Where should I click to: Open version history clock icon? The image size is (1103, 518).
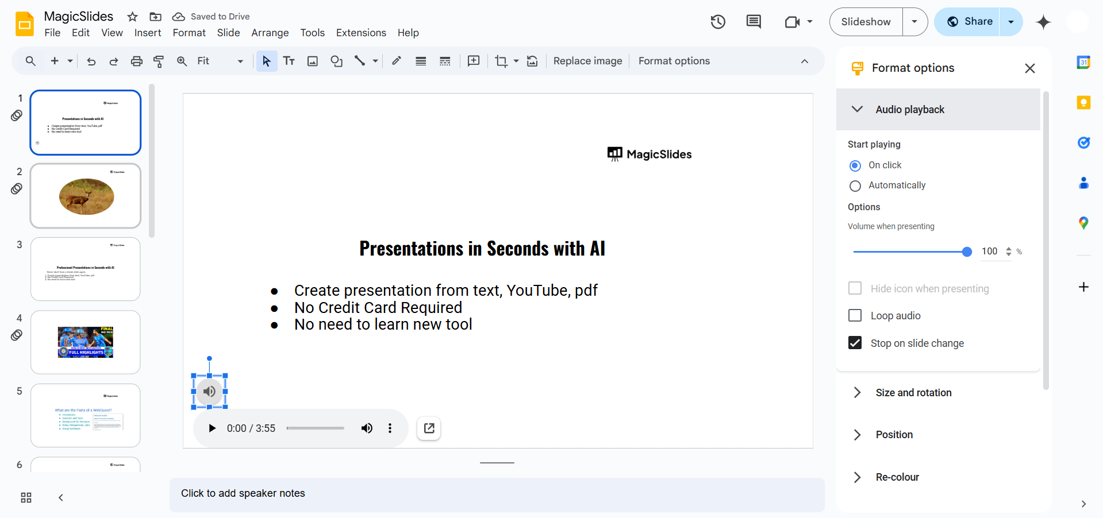(x=718, y=22)
